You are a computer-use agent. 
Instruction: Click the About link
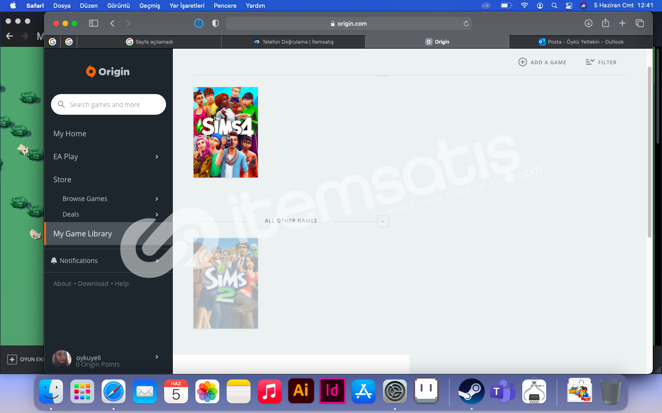(x=62, y=284)
